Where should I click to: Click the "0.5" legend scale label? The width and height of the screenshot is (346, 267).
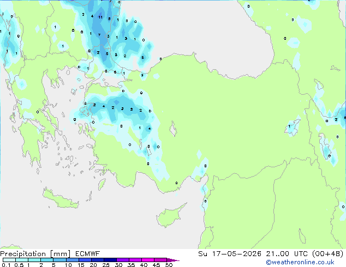(x=19, y=265)
